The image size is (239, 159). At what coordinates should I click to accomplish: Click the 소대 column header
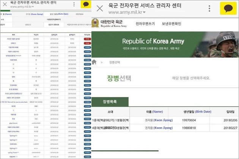pyautogui.click(x=110, y=112)
